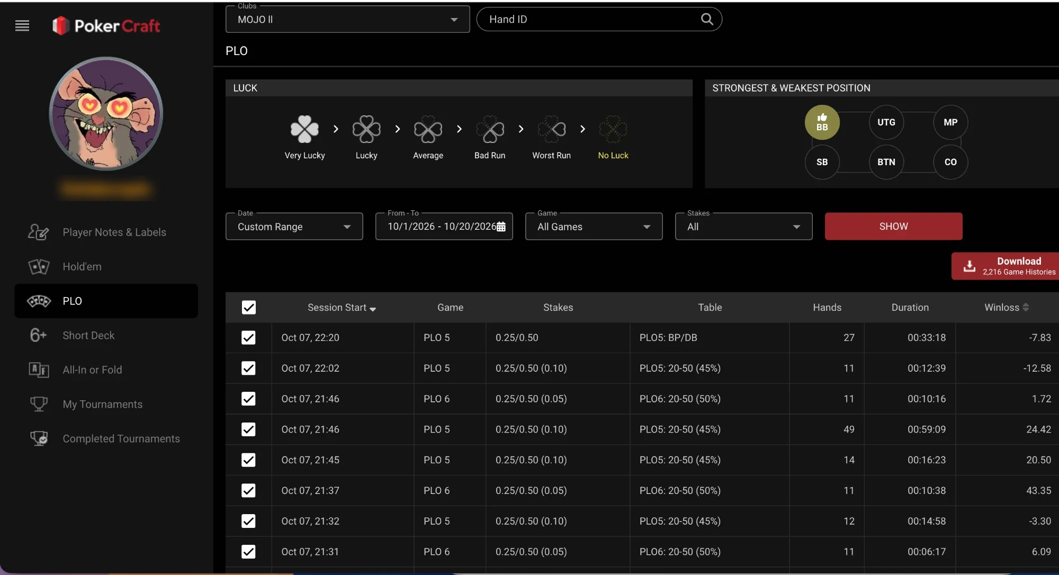The image size is (1059, 575).
Task: Open Hold'em in the sidebar
Action: (x=106, y=266)
